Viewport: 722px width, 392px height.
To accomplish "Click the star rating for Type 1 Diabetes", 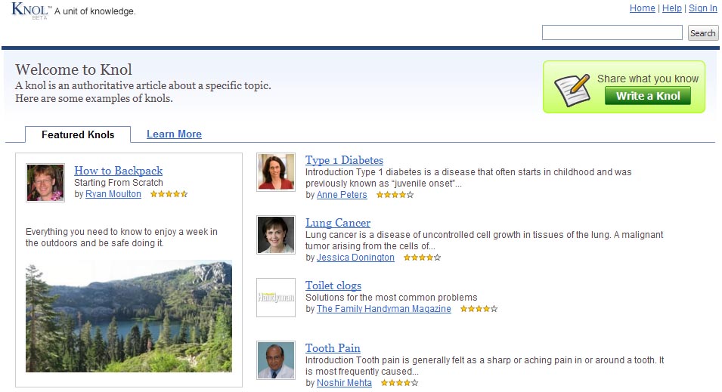I will 395,195.
